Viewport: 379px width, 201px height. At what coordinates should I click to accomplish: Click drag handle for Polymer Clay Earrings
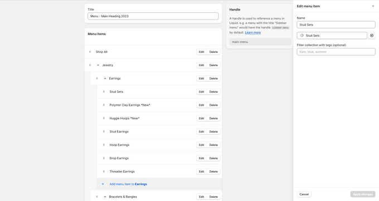point(104,105)
